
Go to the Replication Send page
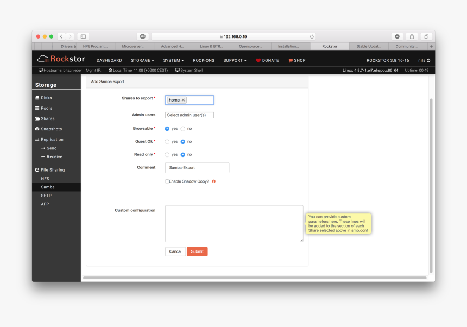coord(49,148)
